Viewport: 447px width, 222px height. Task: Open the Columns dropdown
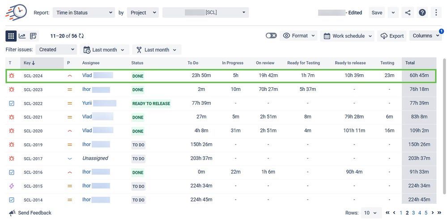[426, 36]
